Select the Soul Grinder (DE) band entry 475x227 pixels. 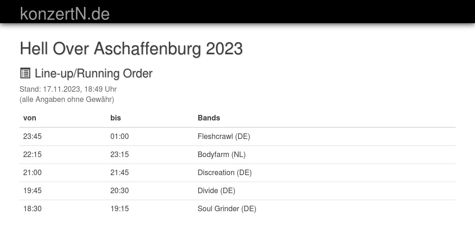[227, 209]
